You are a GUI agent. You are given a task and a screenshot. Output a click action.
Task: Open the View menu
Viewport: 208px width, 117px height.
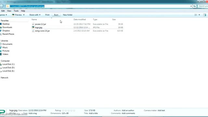(9, 11)
